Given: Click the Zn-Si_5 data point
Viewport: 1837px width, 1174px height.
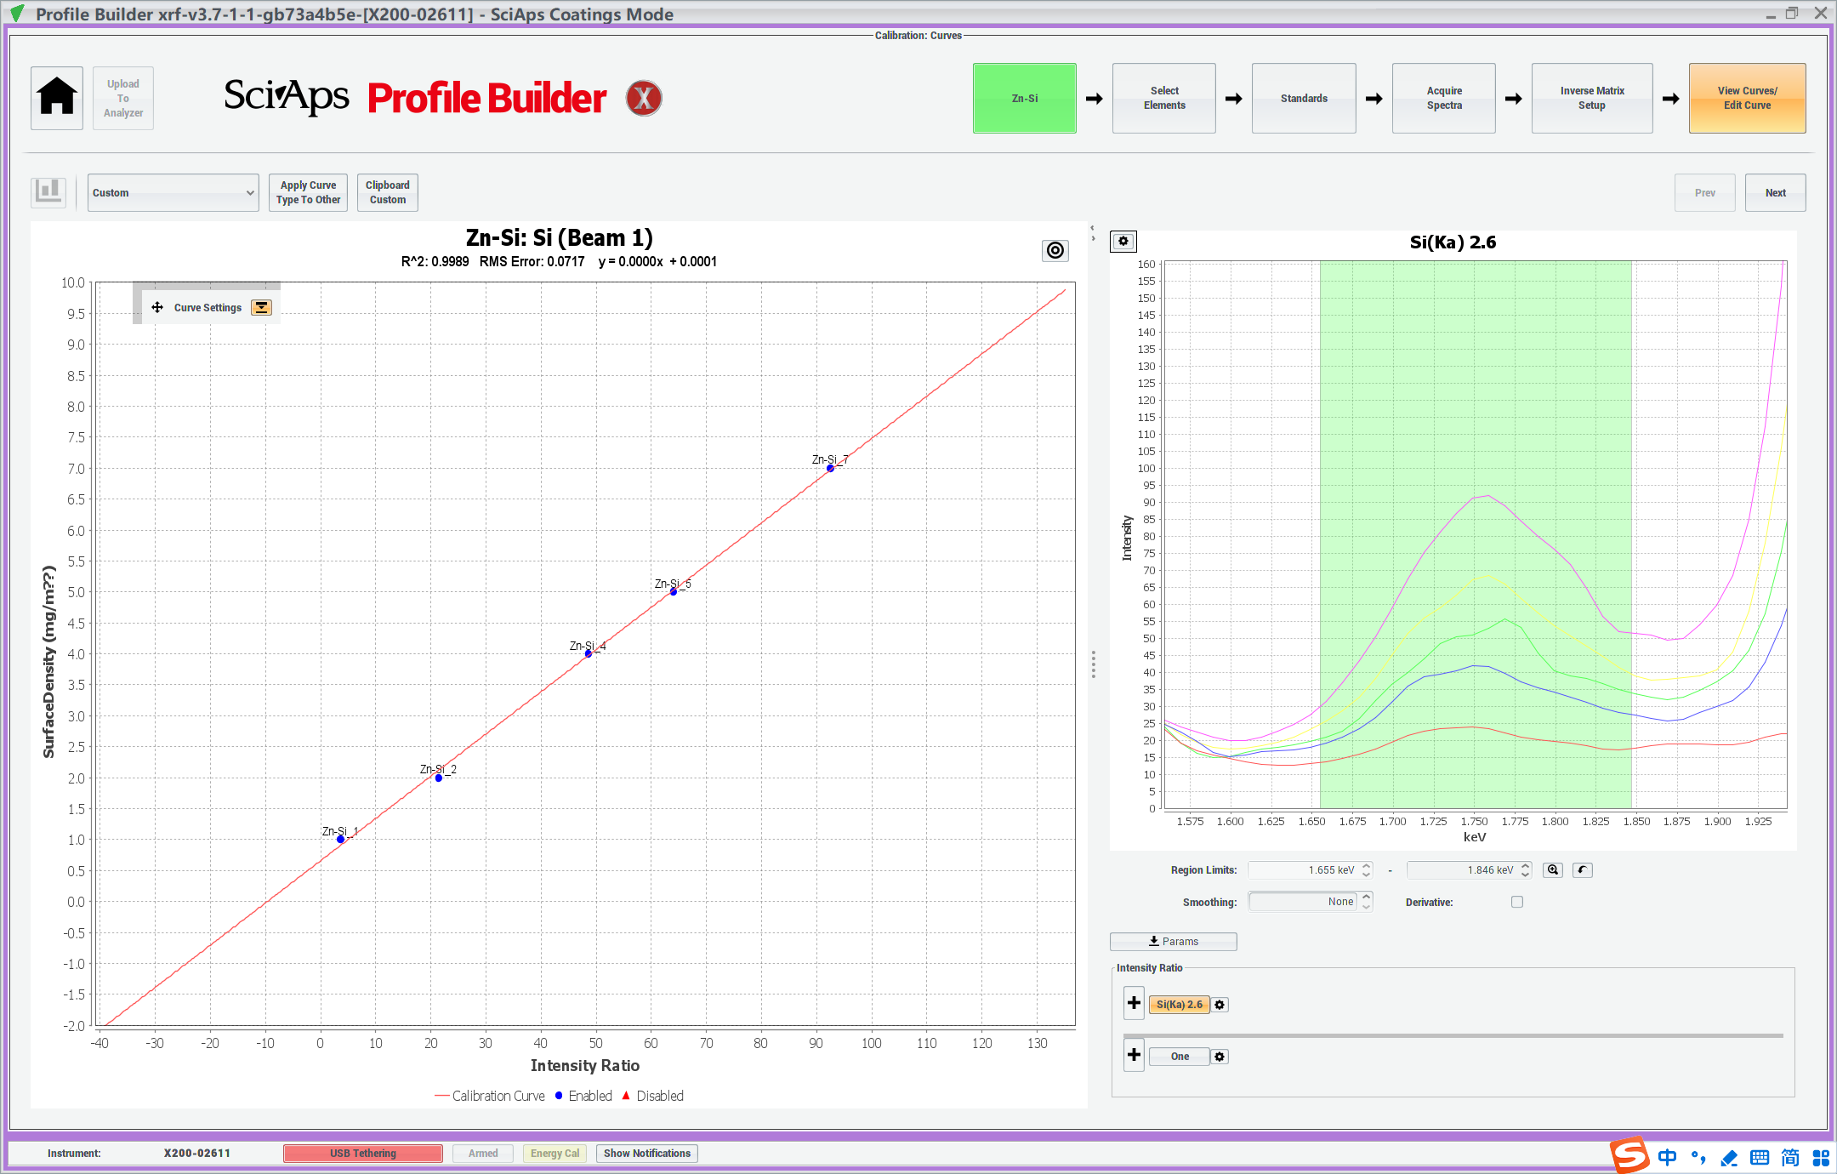Looking at the screenshot, I should 674,591.
